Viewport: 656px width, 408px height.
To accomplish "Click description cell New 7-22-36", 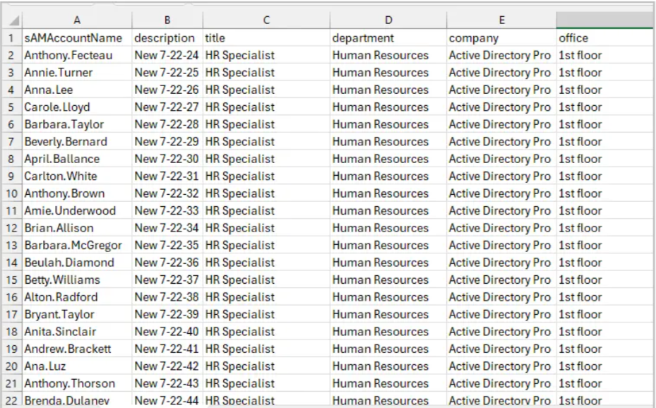I will [x=167, y=263].
